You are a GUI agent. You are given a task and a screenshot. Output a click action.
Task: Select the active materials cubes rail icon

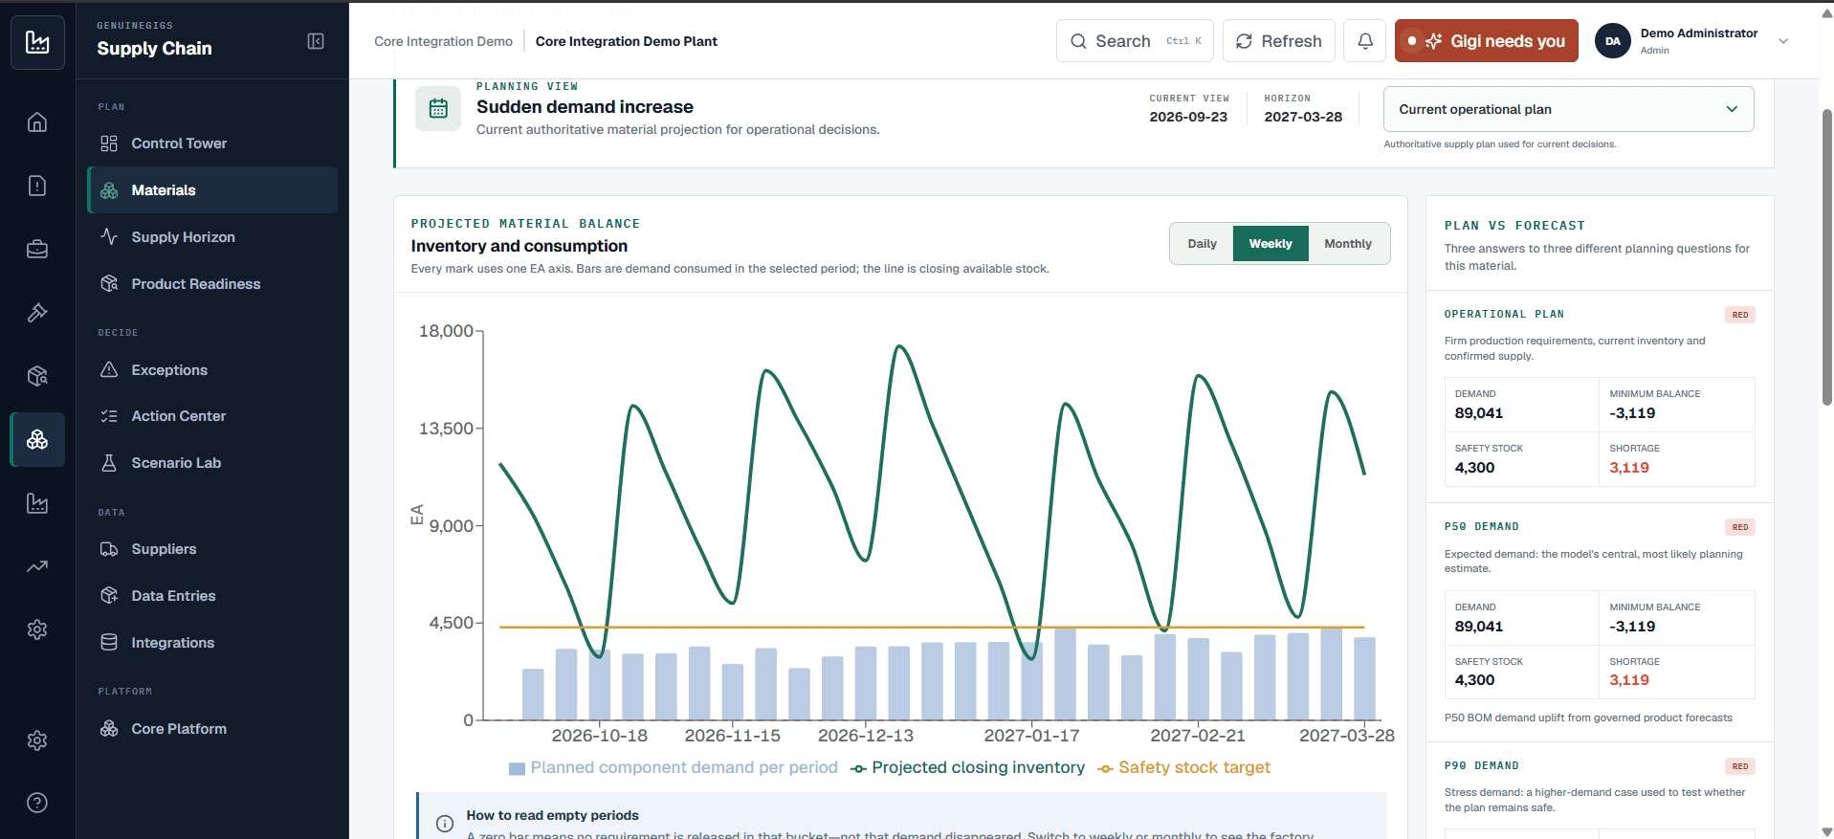(37, 439)
